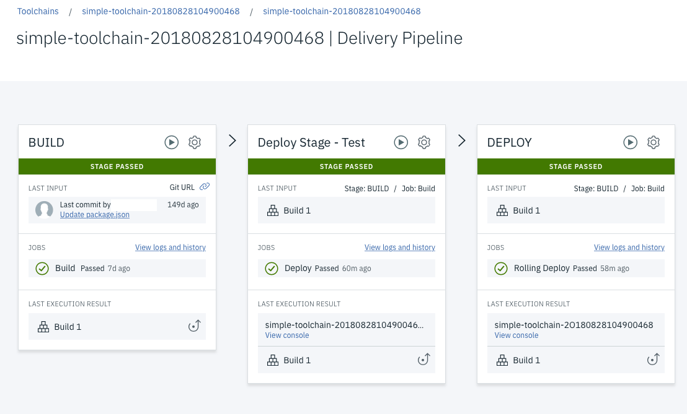Click the Deploy job name
This screenshot has width=687, height=414.
[298, 268]
